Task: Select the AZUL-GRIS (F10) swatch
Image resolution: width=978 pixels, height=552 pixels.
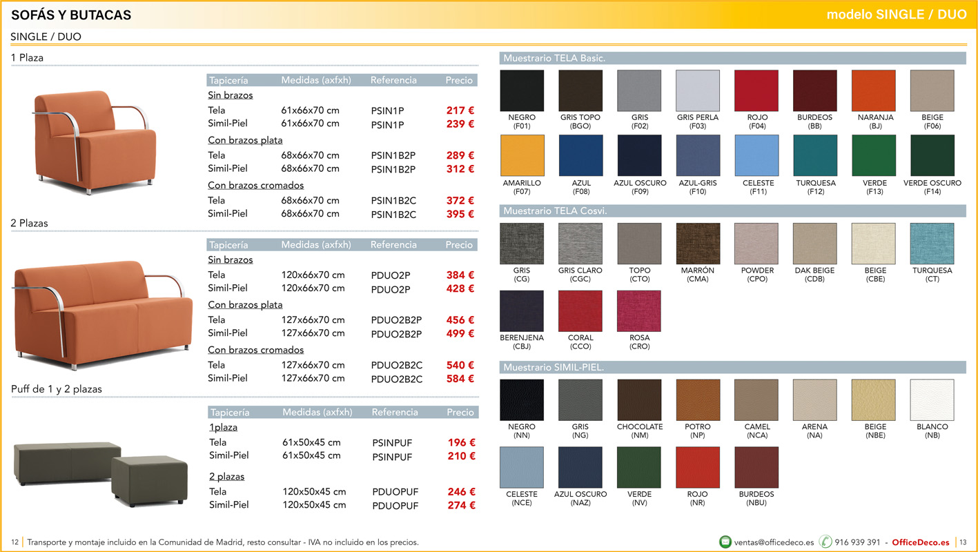Action: tap(698, 155)
